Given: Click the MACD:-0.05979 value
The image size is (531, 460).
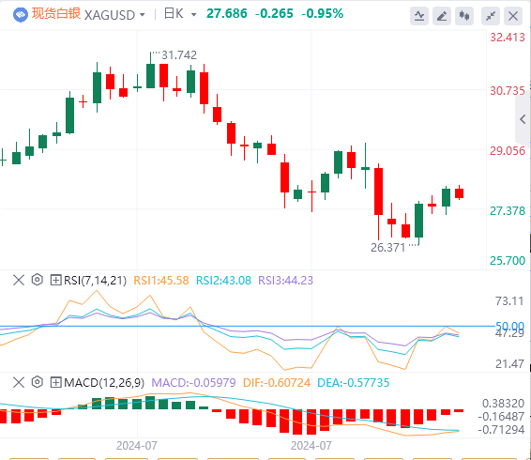Looking at the screenshot, I should point(193,383).
